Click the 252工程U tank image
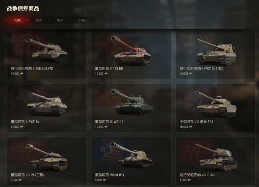The height and width of the screenshot is (187, 259). pos(47,157)
